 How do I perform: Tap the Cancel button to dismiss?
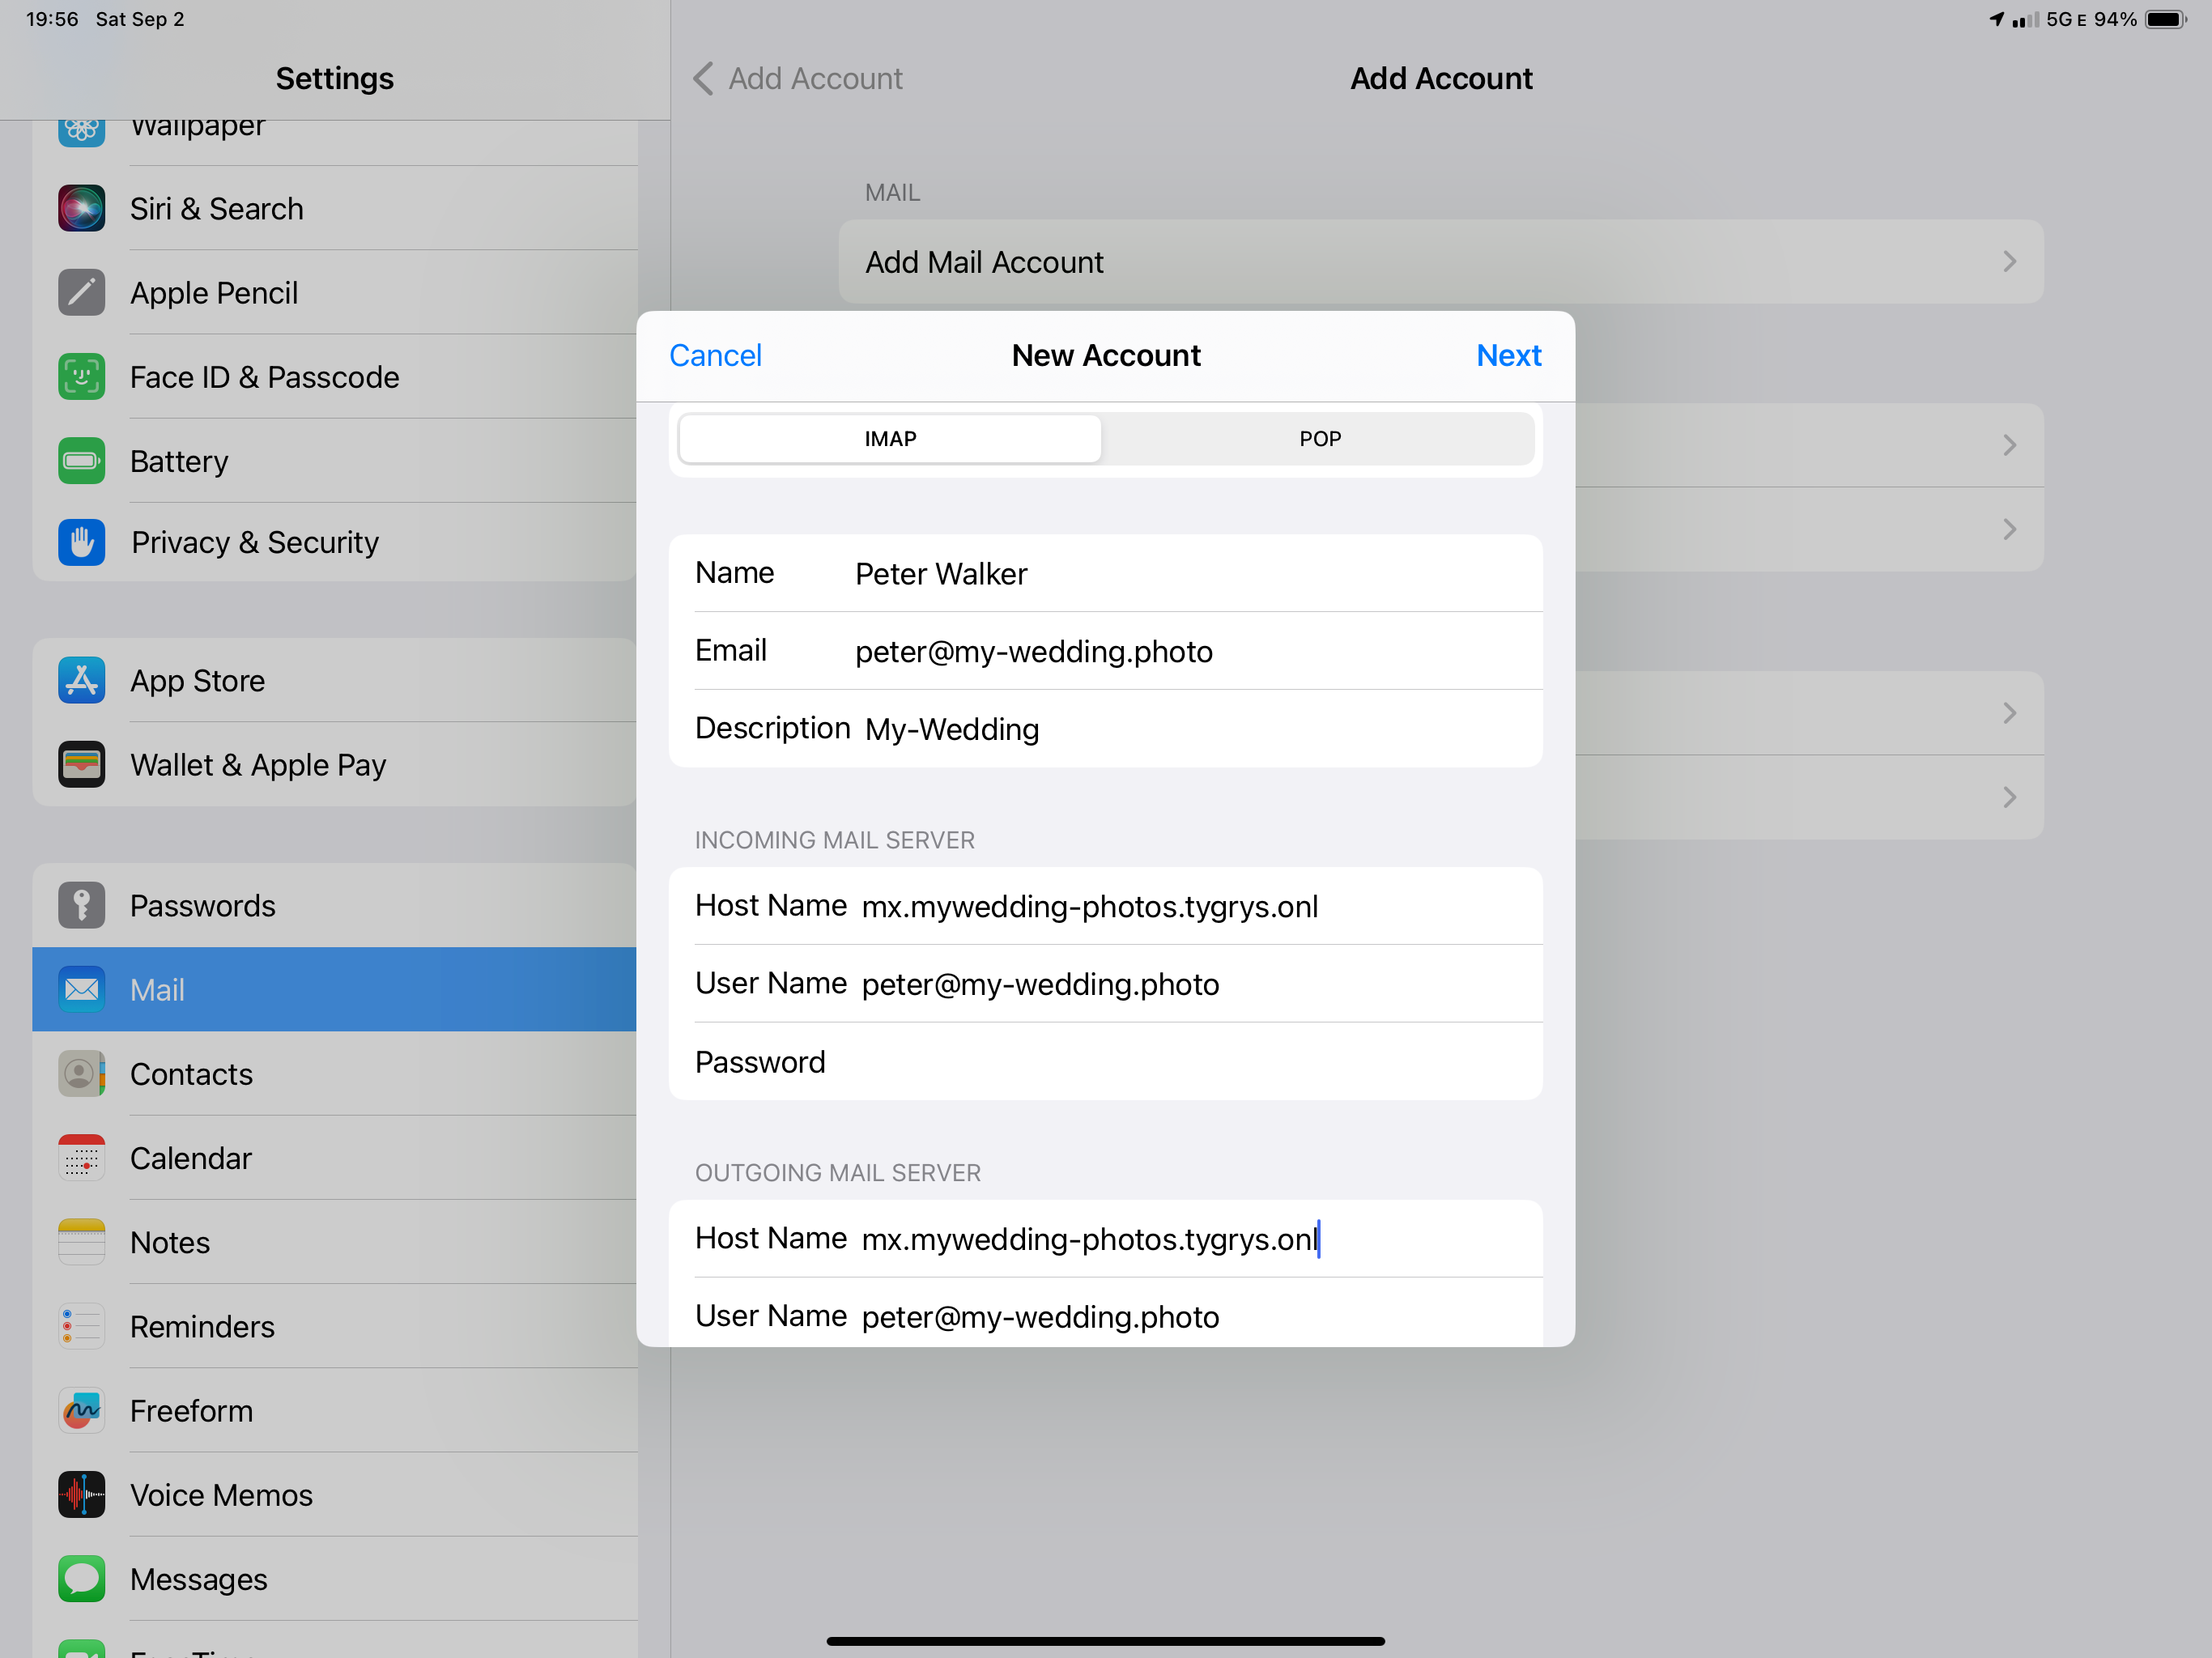point(714,355)
